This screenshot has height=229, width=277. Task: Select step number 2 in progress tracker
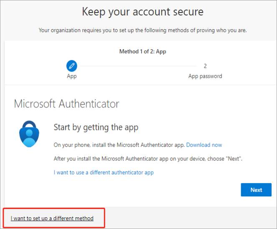coord(205,66)
